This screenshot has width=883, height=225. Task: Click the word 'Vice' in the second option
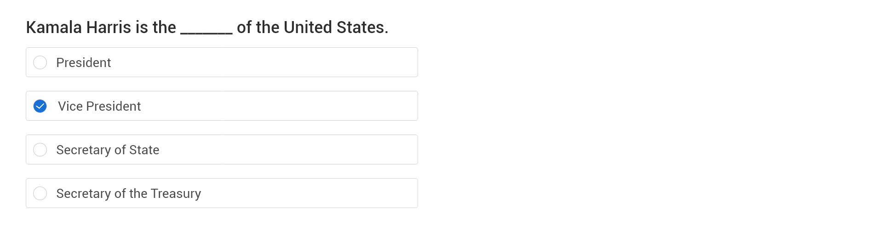(70, 106)
